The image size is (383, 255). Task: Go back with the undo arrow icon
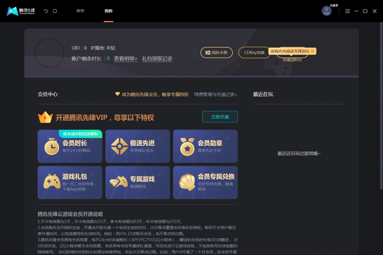(x=46, y=11)
